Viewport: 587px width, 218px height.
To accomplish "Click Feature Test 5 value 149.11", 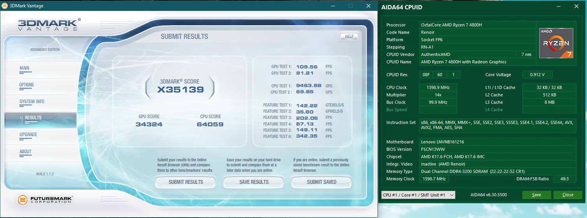I will (307, 130).
